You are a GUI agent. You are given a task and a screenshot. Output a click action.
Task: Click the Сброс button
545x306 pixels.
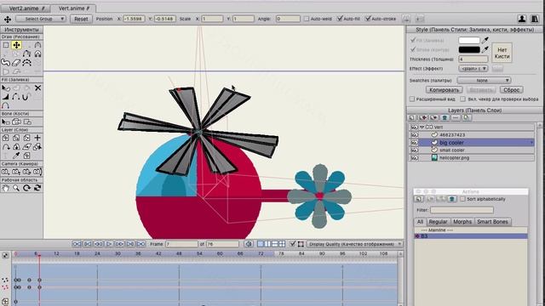pyautogui.click(x=512, y=90)
